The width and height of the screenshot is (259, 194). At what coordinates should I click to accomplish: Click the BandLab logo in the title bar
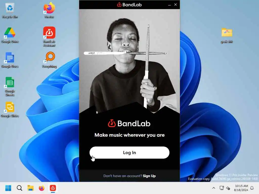pos(129,5)
